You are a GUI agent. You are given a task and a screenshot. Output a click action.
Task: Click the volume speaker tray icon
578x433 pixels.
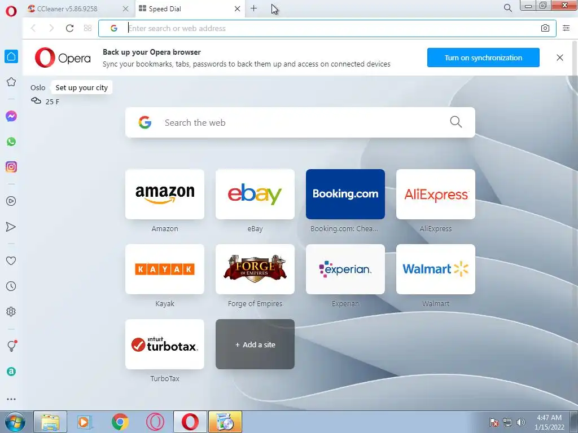(521, 422)
